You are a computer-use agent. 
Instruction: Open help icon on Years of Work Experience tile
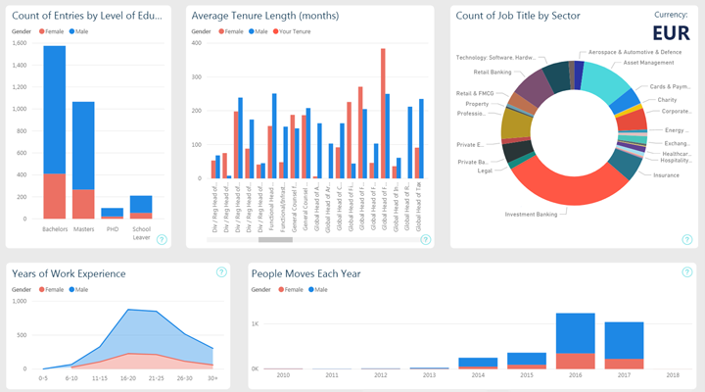[221, 272]
